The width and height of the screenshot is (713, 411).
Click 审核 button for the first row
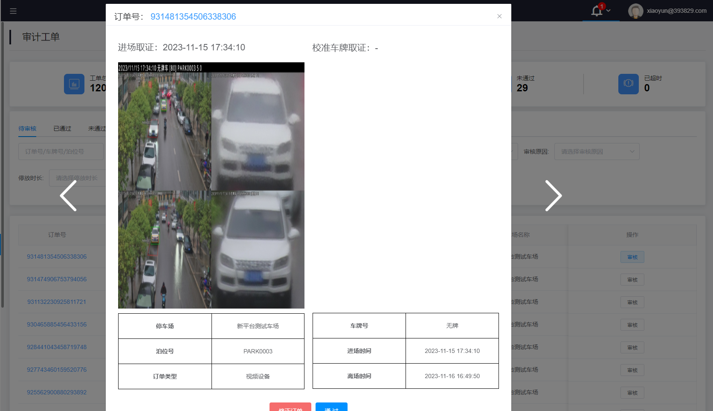tap(632, 257)
